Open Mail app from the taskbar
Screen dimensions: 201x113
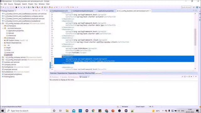[74, 111]
